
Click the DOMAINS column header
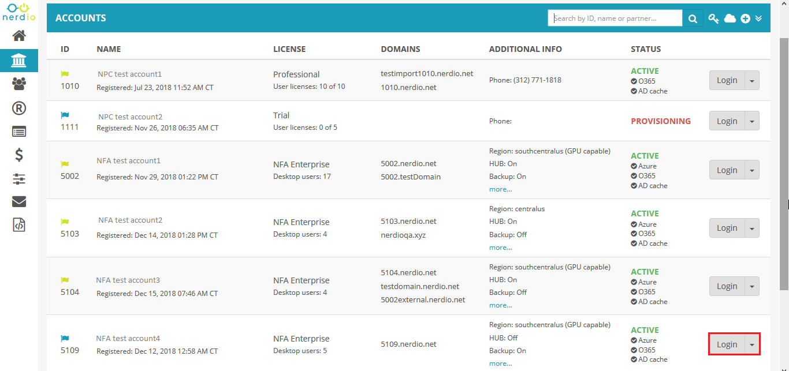(400, 49)
